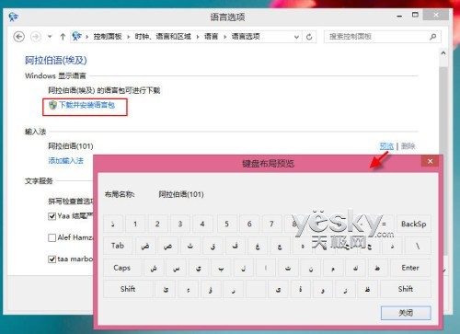
Task: Minimize the 语言选项 window
Action: click(x=399, y=16)
